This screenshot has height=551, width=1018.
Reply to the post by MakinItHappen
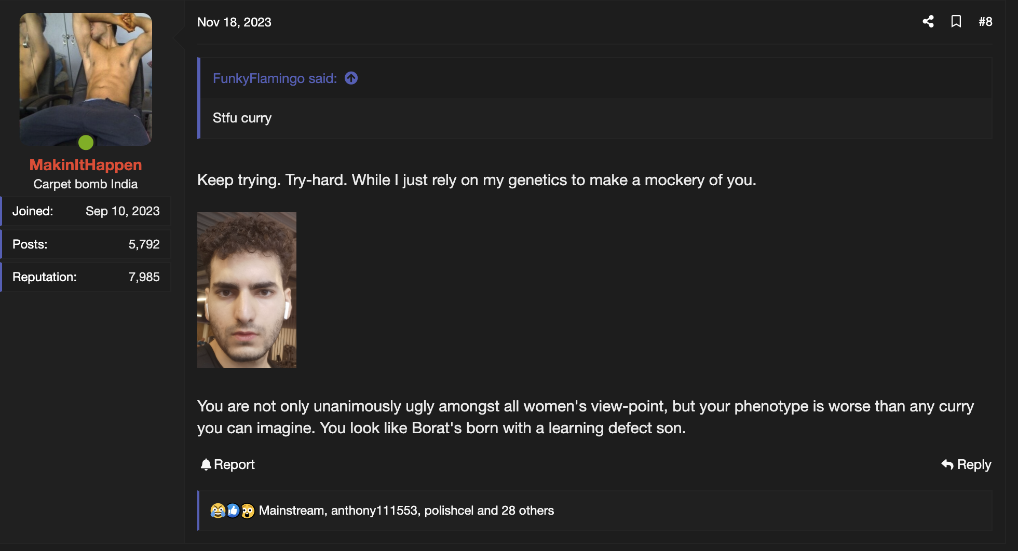966,464
